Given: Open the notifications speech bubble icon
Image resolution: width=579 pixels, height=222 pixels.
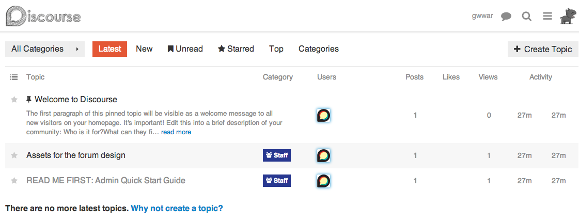Looking at the screenshot, I should [506, 17].
